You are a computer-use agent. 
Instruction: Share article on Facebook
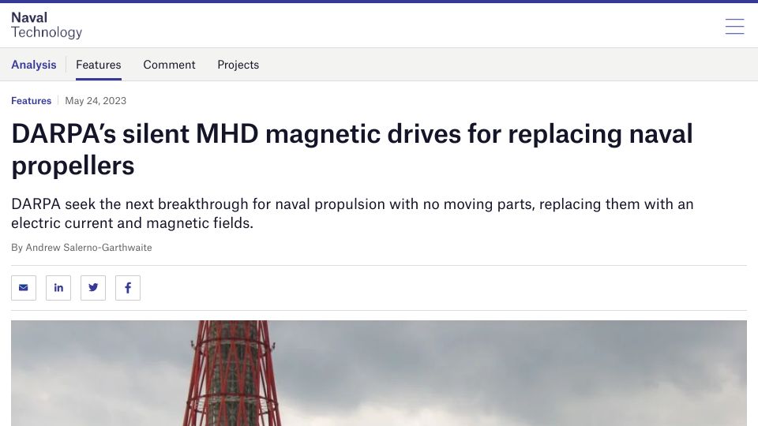click(128, 288)
